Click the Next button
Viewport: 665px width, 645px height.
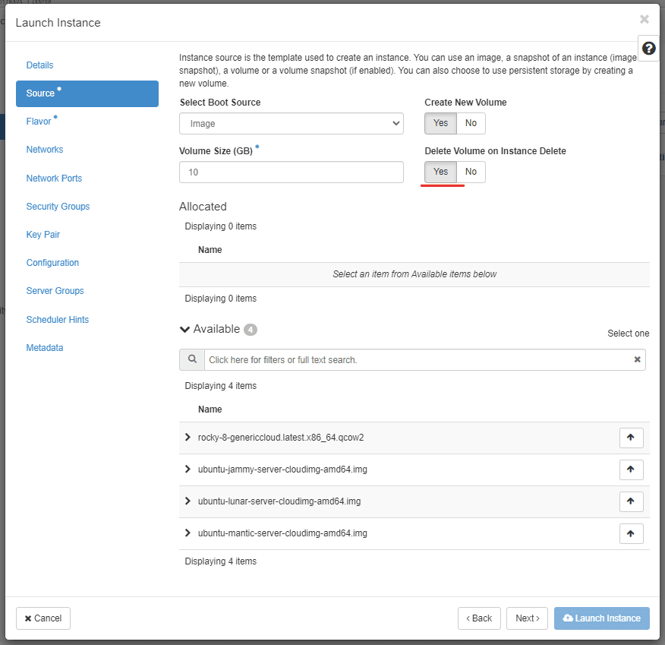pos(527,618)
